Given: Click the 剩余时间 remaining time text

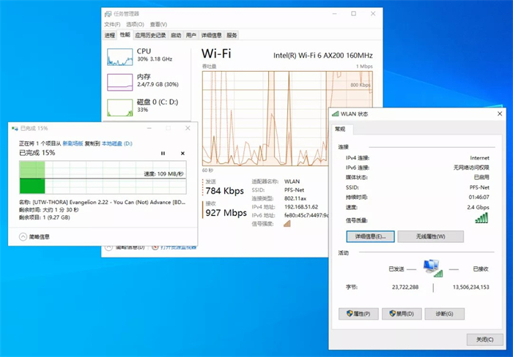Looking at the screenshot, I should (49, 210).
